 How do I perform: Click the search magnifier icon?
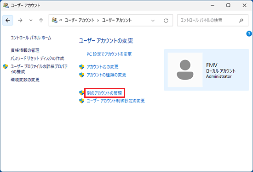[241, 21]
